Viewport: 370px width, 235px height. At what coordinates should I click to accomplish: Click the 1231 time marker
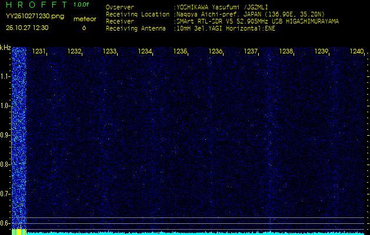[x=39, y=52]
